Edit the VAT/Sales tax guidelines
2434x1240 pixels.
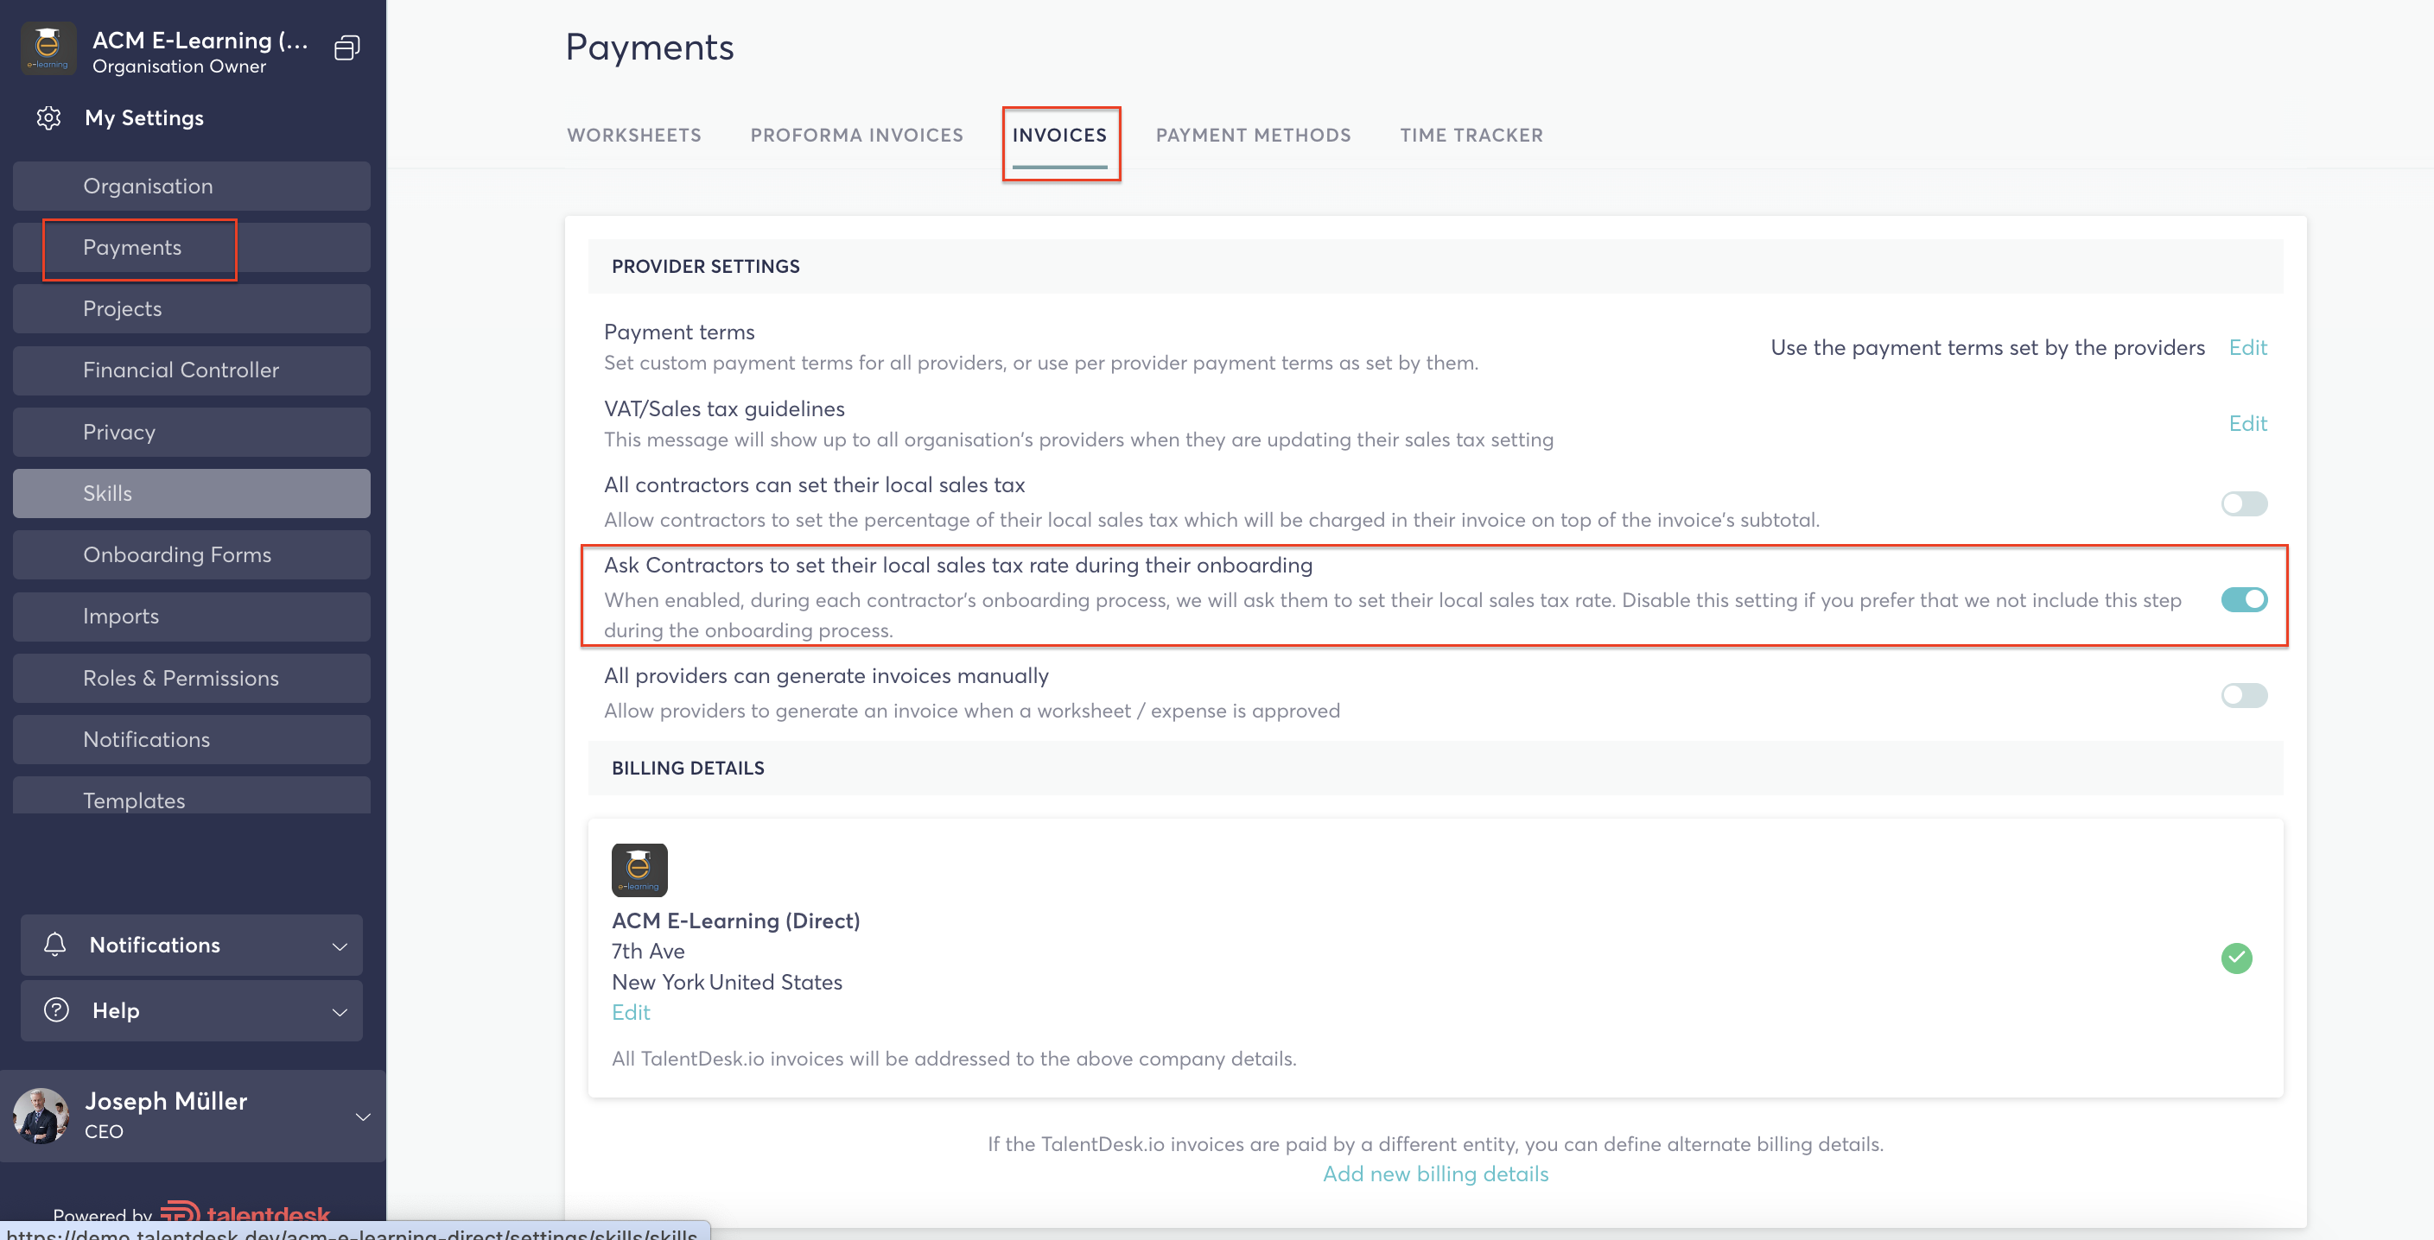tap(2247, 423)
